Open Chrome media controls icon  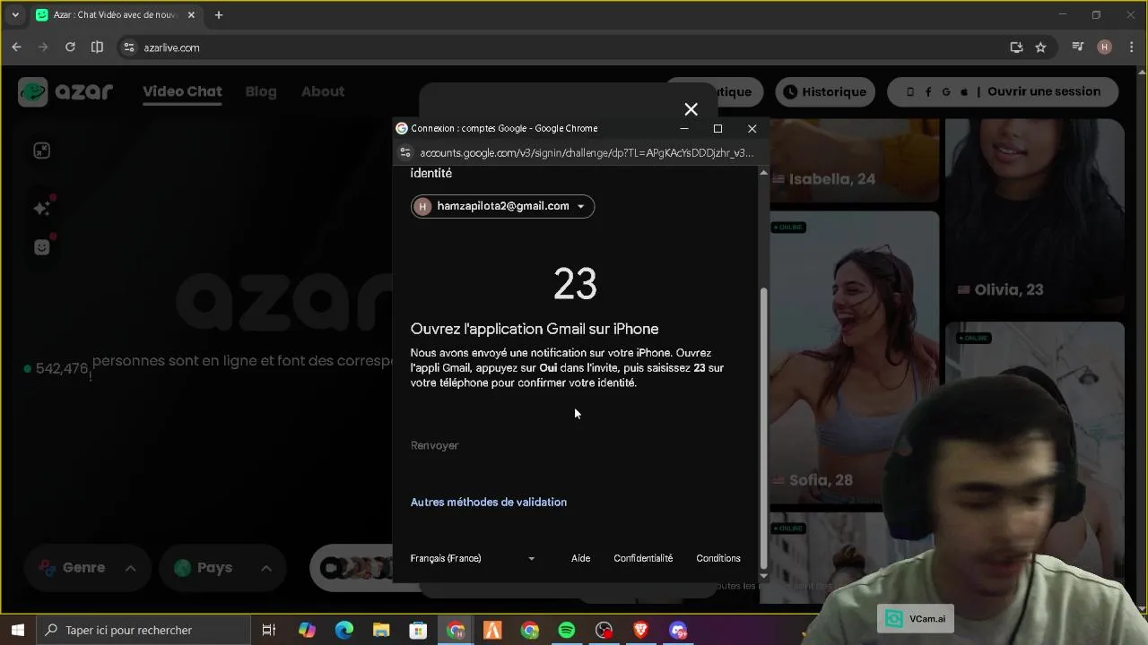click(1078, 47)
